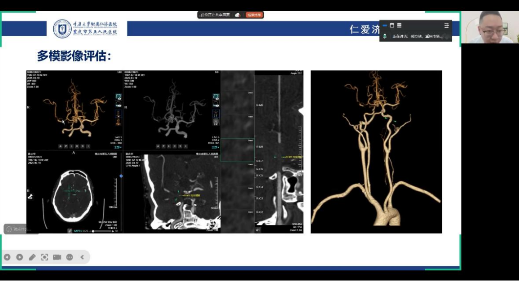Click the cloud icon in sharing bar
This screenshot has width=519, height=281.
237,15
